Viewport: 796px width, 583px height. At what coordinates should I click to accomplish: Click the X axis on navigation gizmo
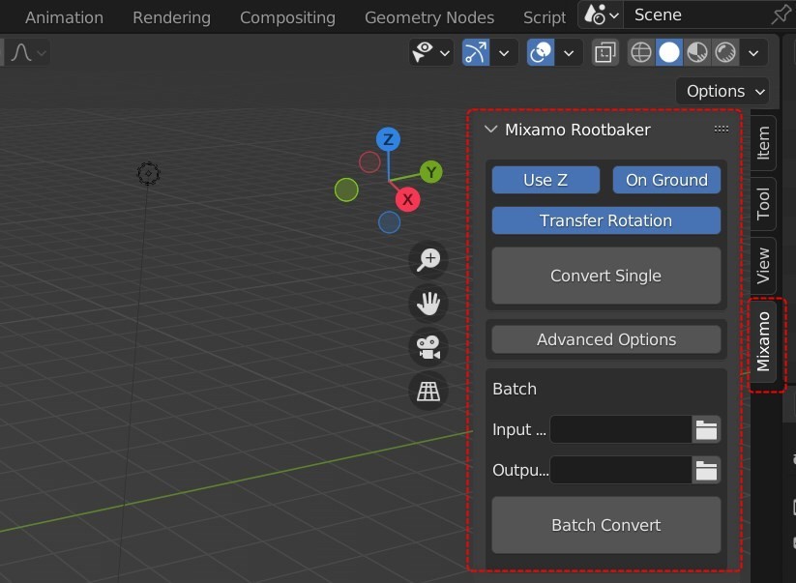pyautogui.click(x=407, y=199)
